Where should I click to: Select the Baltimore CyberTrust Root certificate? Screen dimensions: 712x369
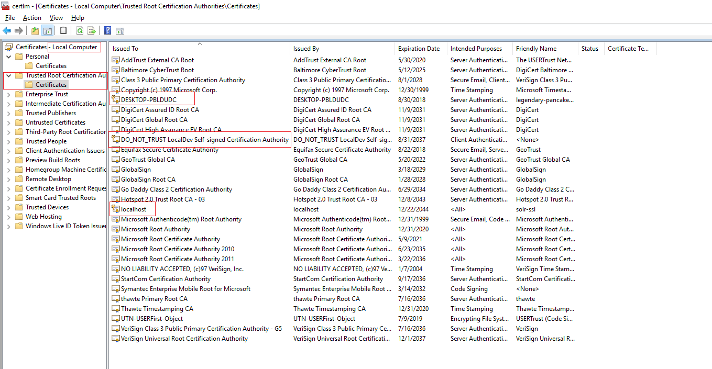[157, 70]
